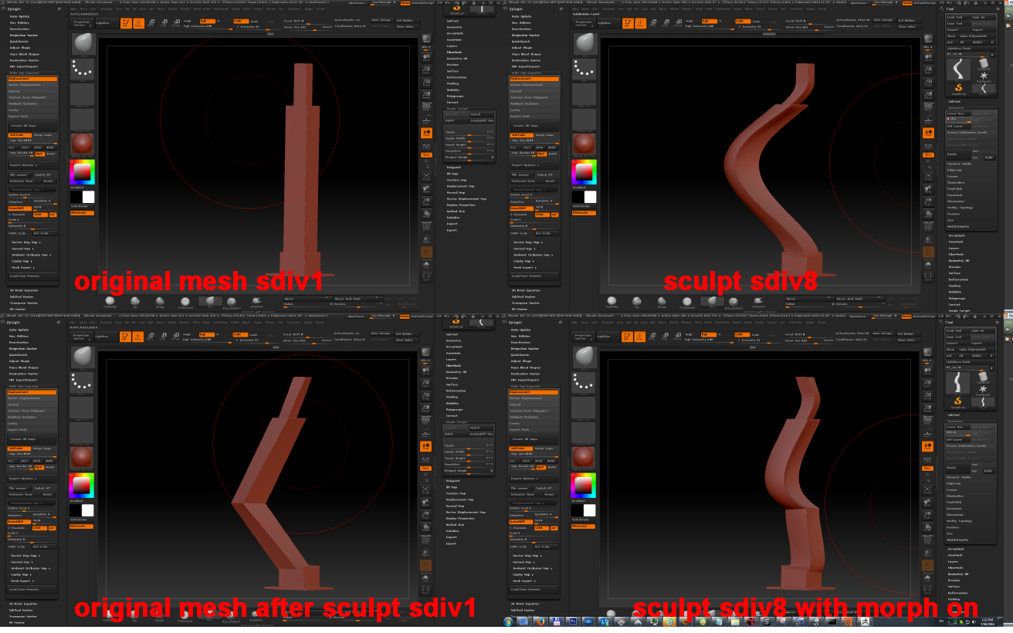Select PolyMesh3D star tool in morph on view
The width and height of the screenshot is (1013, 633).
click(984, 388)
